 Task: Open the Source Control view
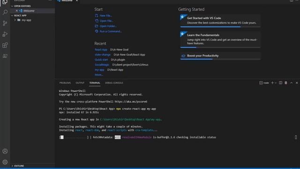pos(5,23)
